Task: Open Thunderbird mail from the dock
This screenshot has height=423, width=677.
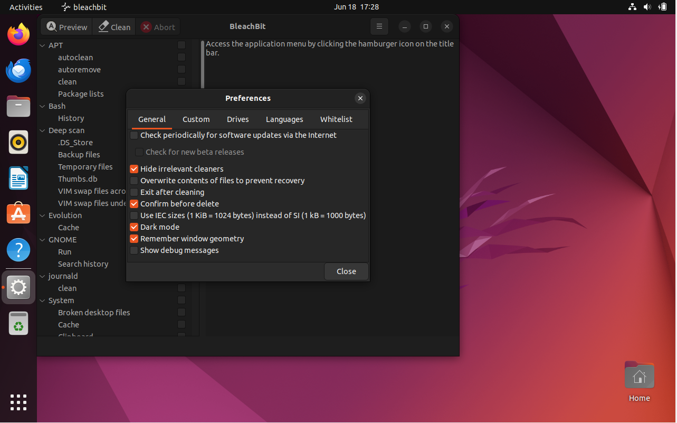Action: coord(18,70)
